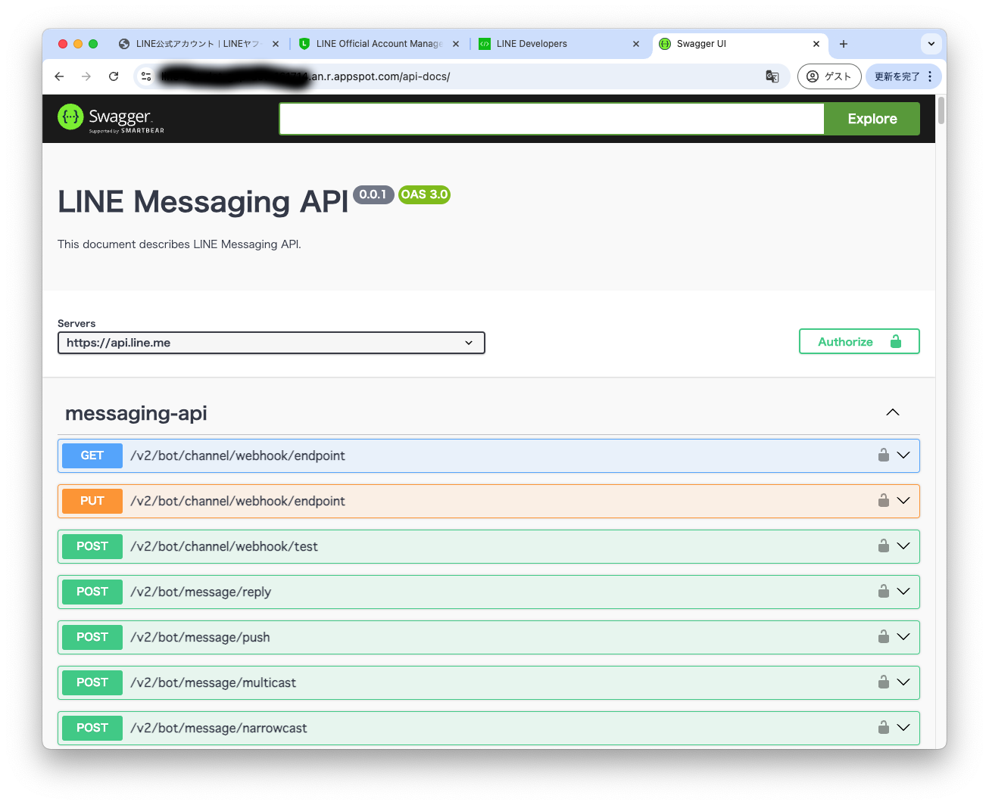Click the page vertical scrollbar thumb

click(941, 110)
